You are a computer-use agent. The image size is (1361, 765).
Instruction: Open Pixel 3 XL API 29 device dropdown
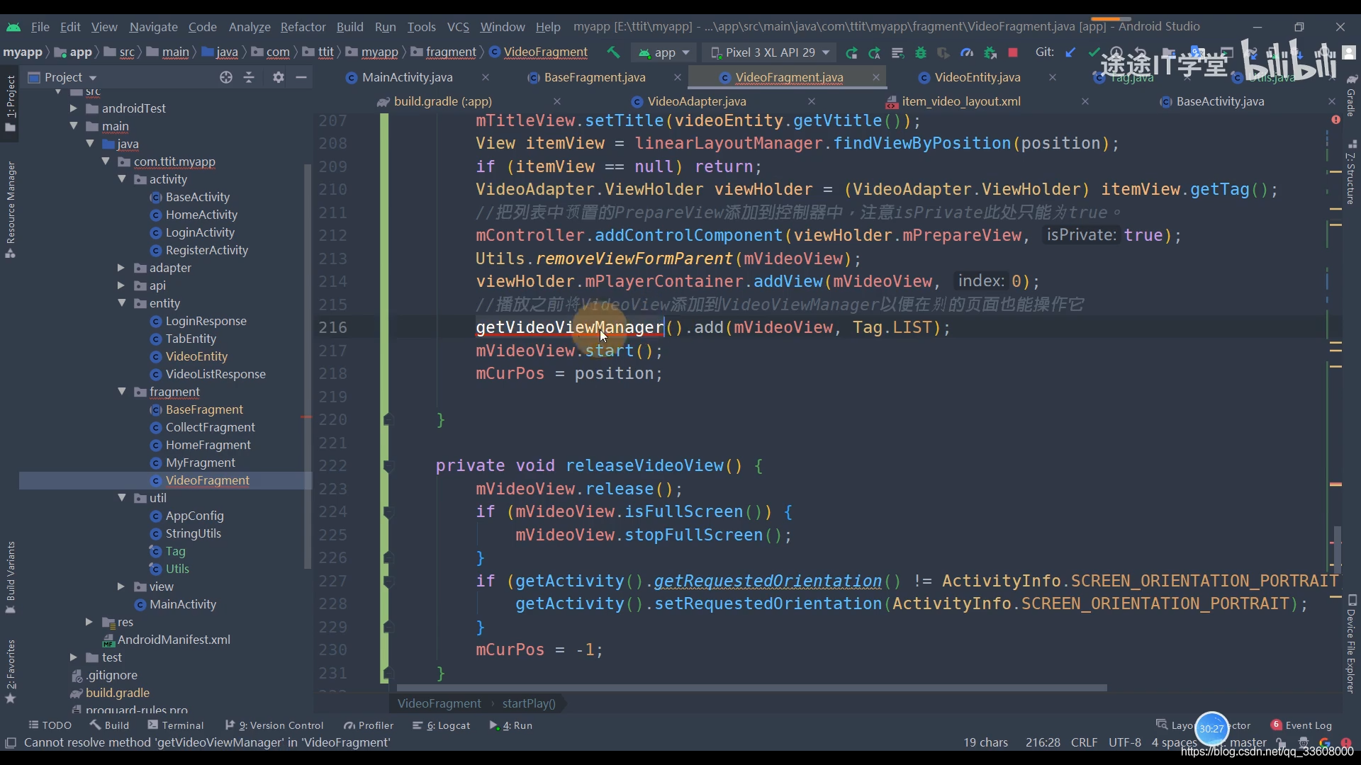pyautogui.click(x=770, y=52)
